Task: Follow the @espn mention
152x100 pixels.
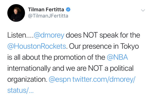Action: 60,80
